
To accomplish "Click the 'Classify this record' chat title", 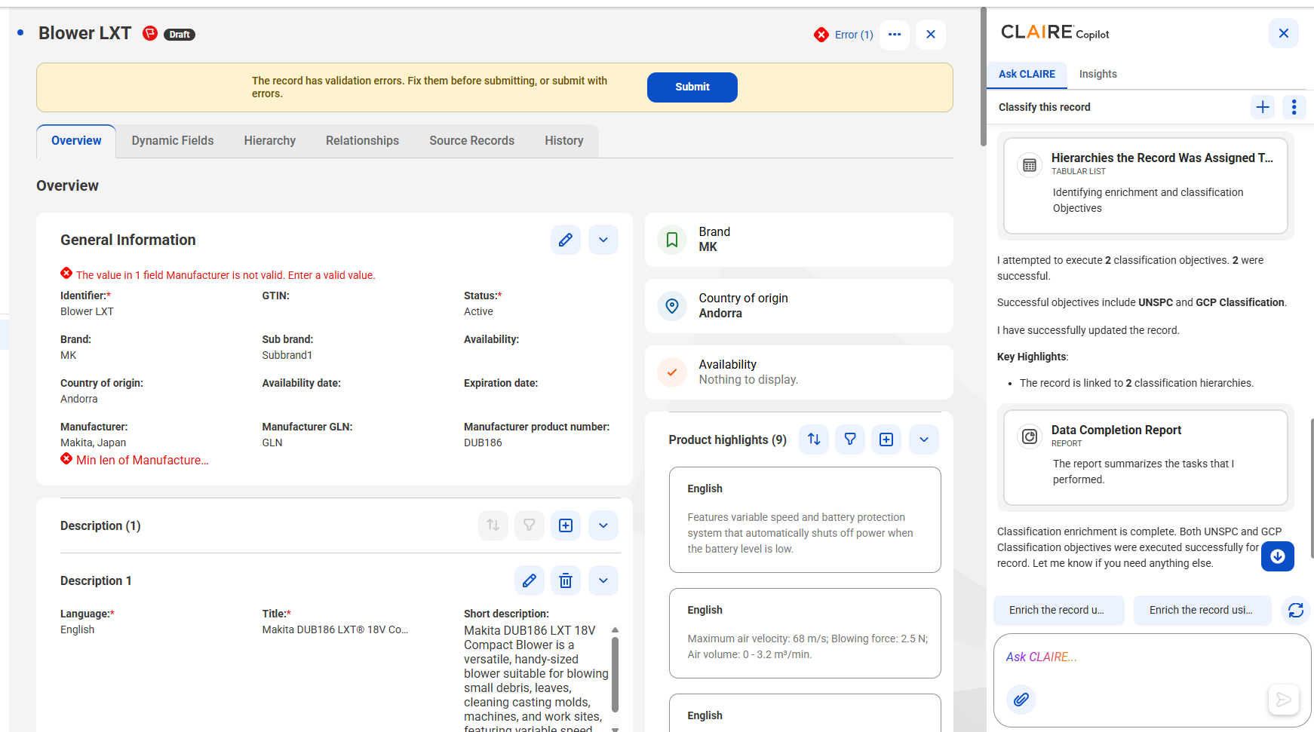I will pyautogui.click(x=1045, y=107).
